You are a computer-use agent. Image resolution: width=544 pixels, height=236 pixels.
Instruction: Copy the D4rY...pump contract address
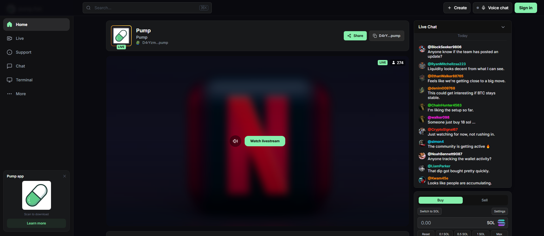click(x=387, y=36)
